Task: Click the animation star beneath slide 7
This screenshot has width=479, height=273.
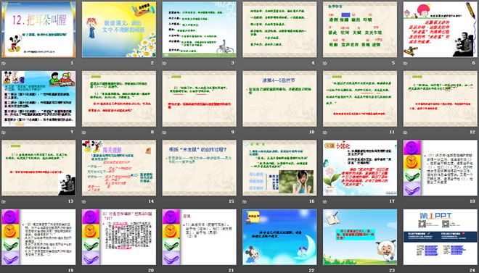Action: 4,133
